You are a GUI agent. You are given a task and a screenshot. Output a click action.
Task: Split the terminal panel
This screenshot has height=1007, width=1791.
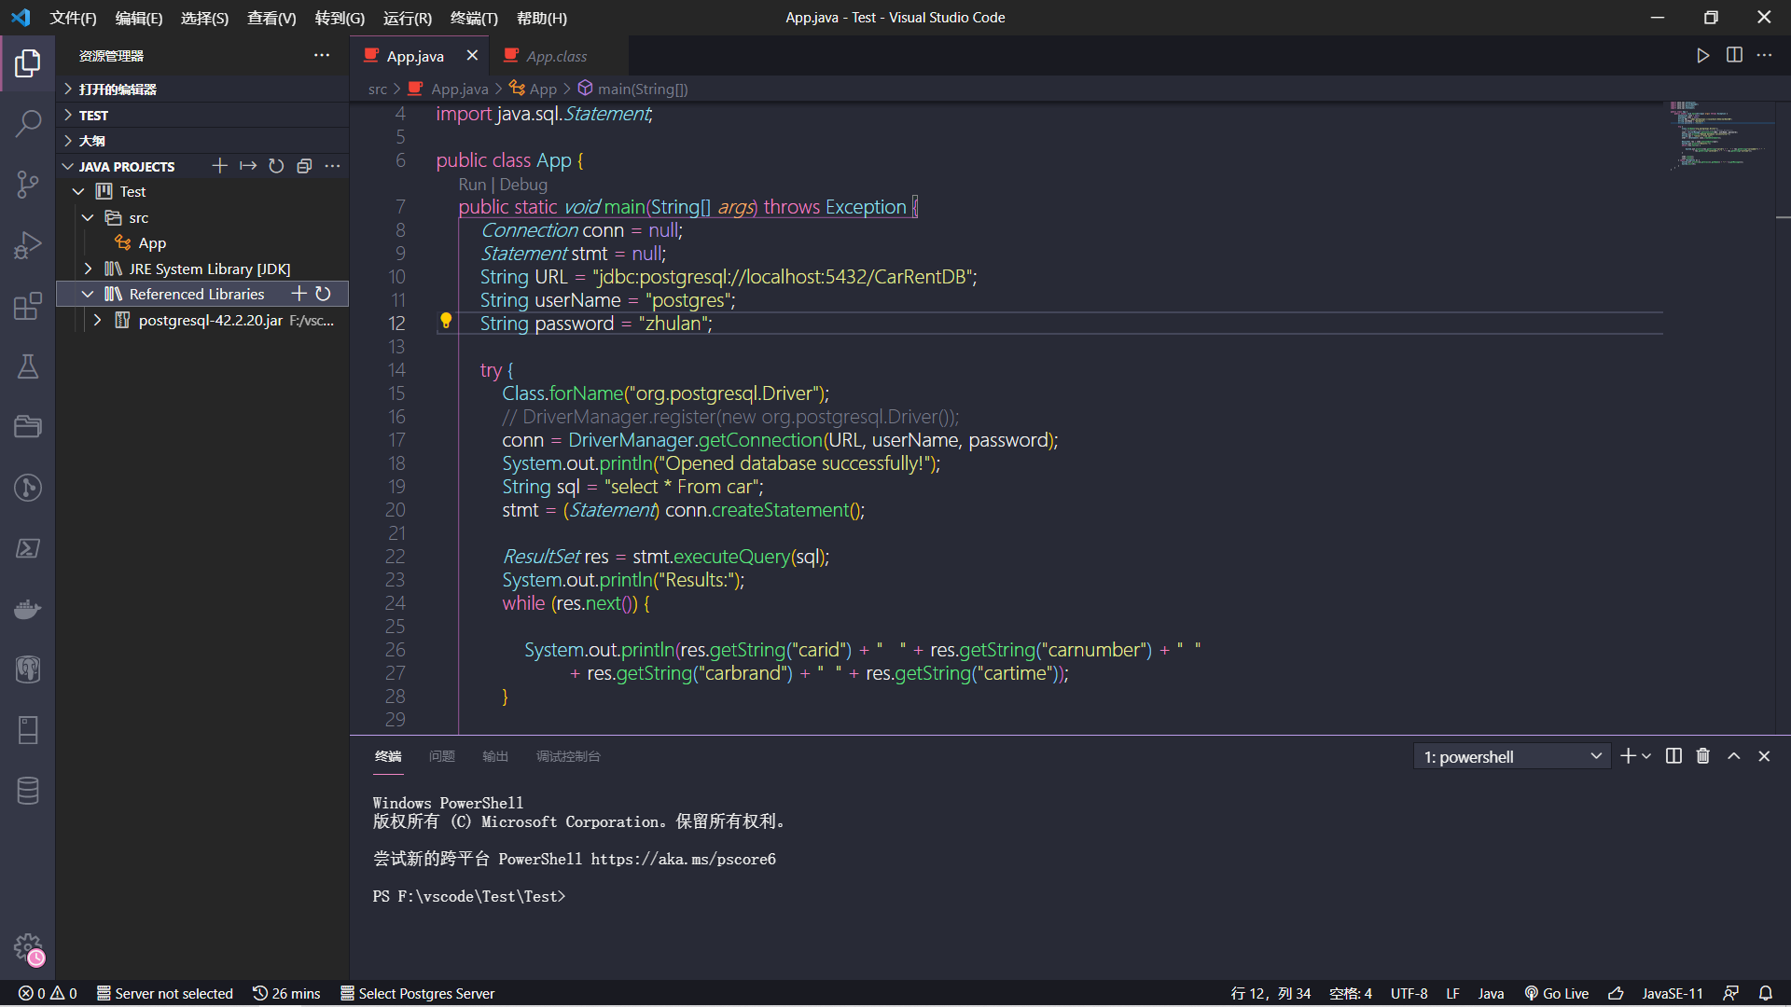(1673, 756)
